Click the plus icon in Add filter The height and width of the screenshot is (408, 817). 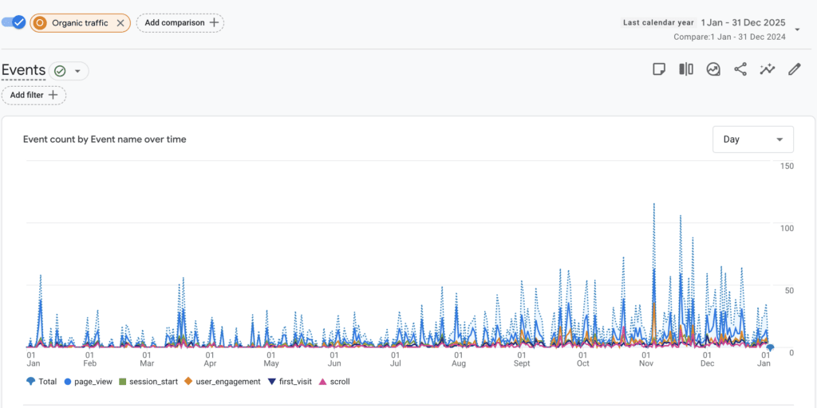coord(53,95)
